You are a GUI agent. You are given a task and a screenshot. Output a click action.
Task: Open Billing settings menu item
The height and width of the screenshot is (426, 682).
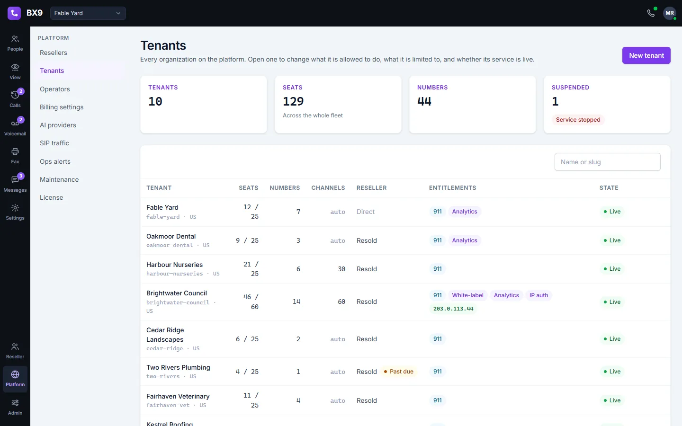point(79,107)
